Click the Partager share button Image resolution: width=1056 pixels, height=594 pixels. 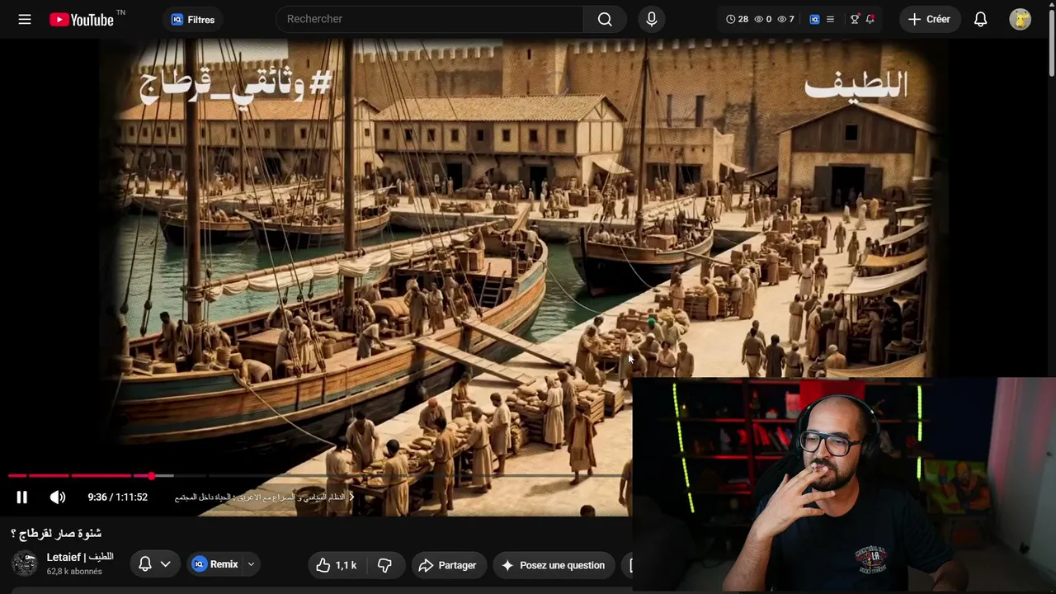pos(448,565)
